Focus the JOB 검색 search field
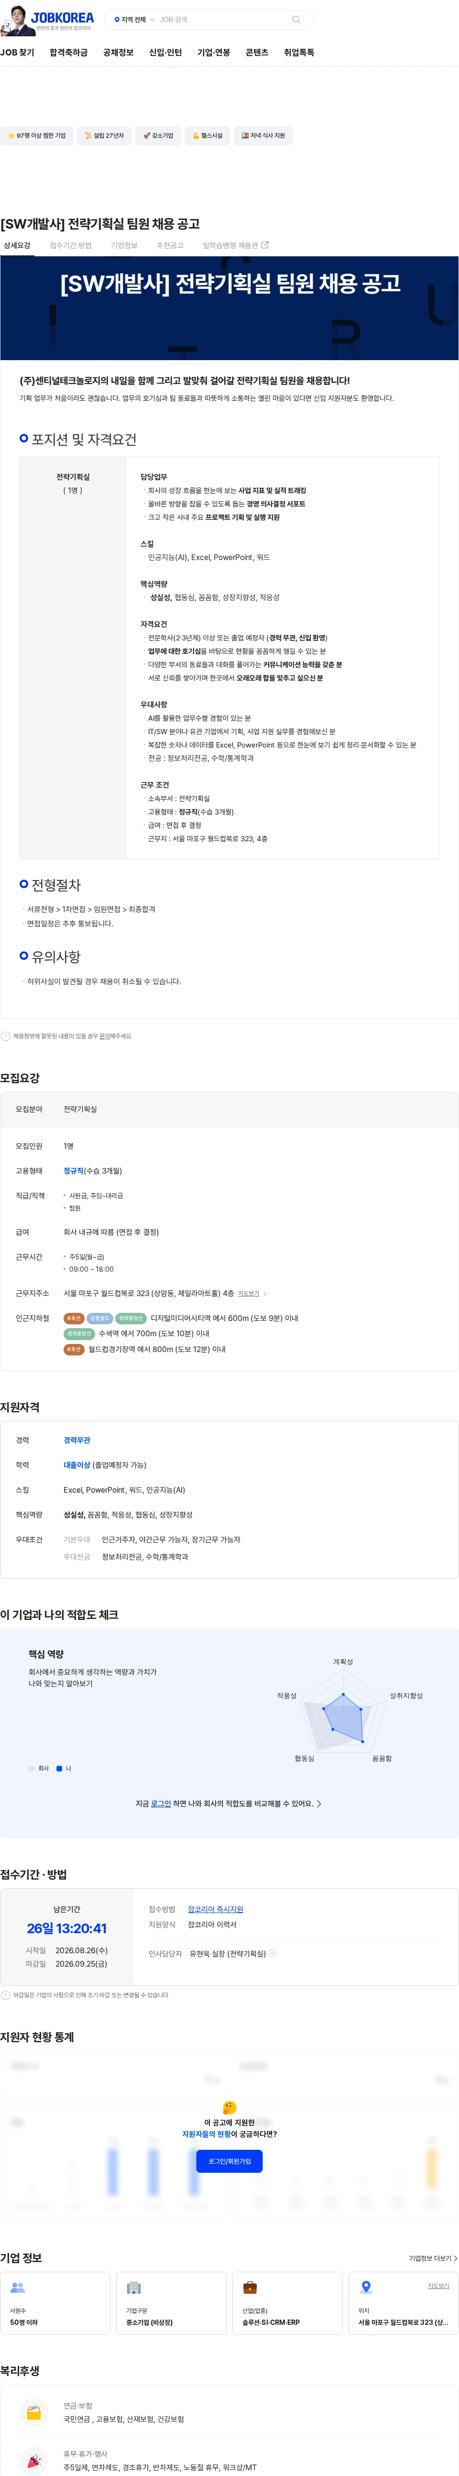 click(223, 19)
